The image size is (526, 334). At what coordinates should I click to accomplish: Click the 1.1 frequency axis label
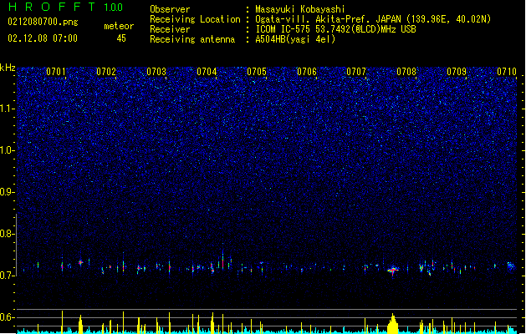tap(8, 109)
